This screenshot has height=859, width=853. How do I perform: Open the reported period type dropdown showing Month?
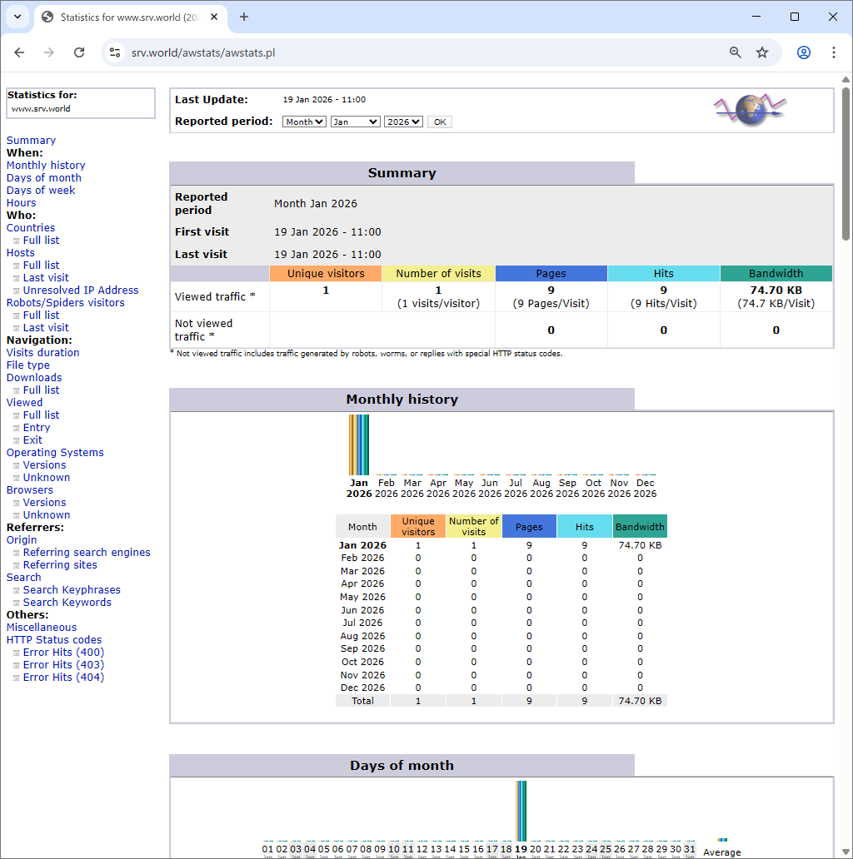click(304, 122)
